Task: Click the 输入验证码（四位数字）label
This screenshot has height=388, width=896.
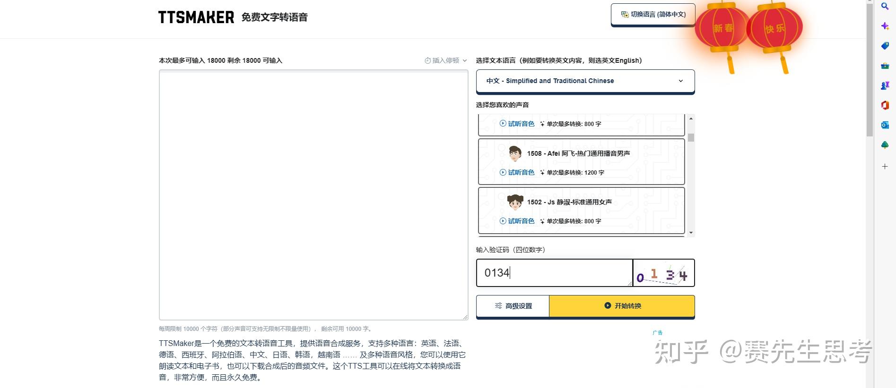Action: pyautogui.click(x=512, y=250)
